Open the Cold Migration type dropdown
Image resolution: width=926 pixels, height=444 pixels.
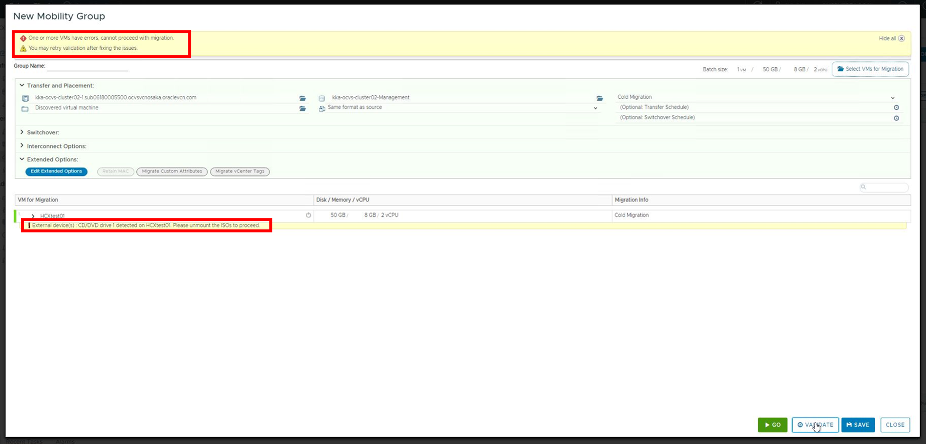coord(892,98)
